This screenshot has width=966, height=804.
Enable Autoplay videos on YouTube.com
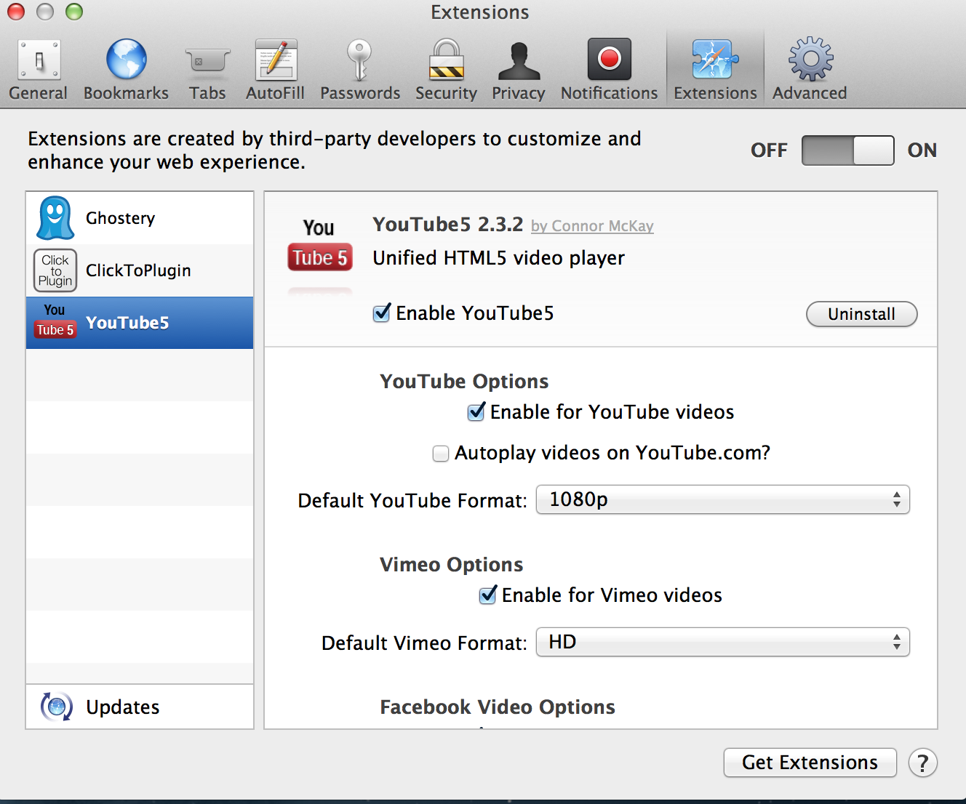tap(441, 454)
